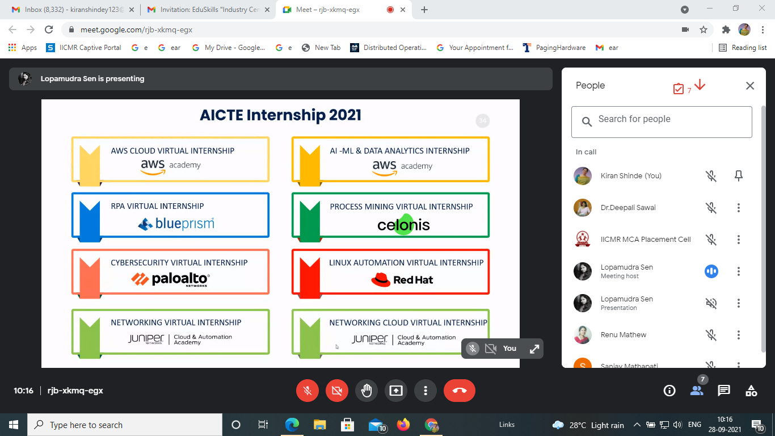Open the Activities panel icon
Viewport: 775px width, 436px height.
(751, 391)
